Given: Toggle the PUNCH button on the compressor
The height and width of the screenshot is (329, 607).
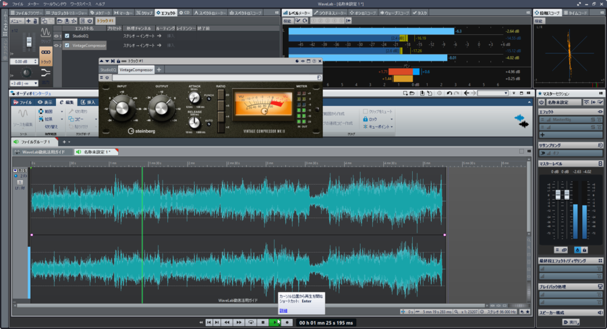Looking at the screenshot, I should [209, 99].
